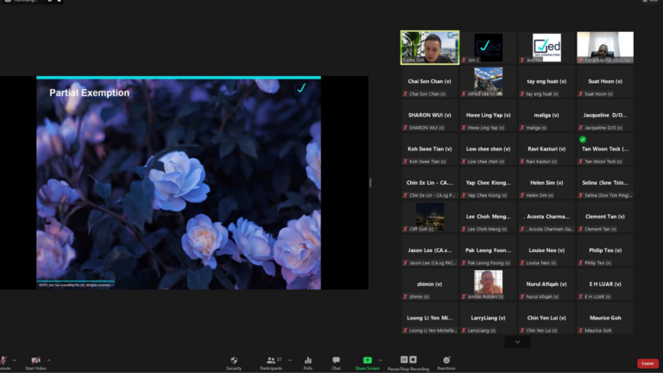Select the Jed Tax Consulting logo tile
Image resolution: width=663 pixels, height=373 pixels.
(x=546, y=47)
